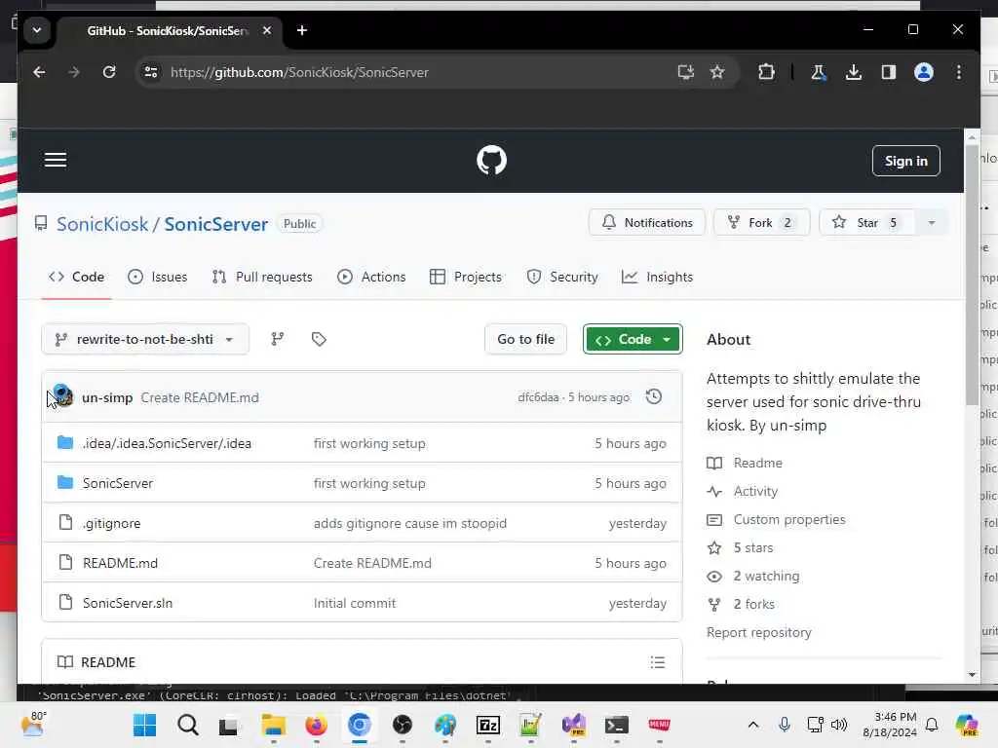
Task: Open the Actions tab
Action: click(371, 277)
